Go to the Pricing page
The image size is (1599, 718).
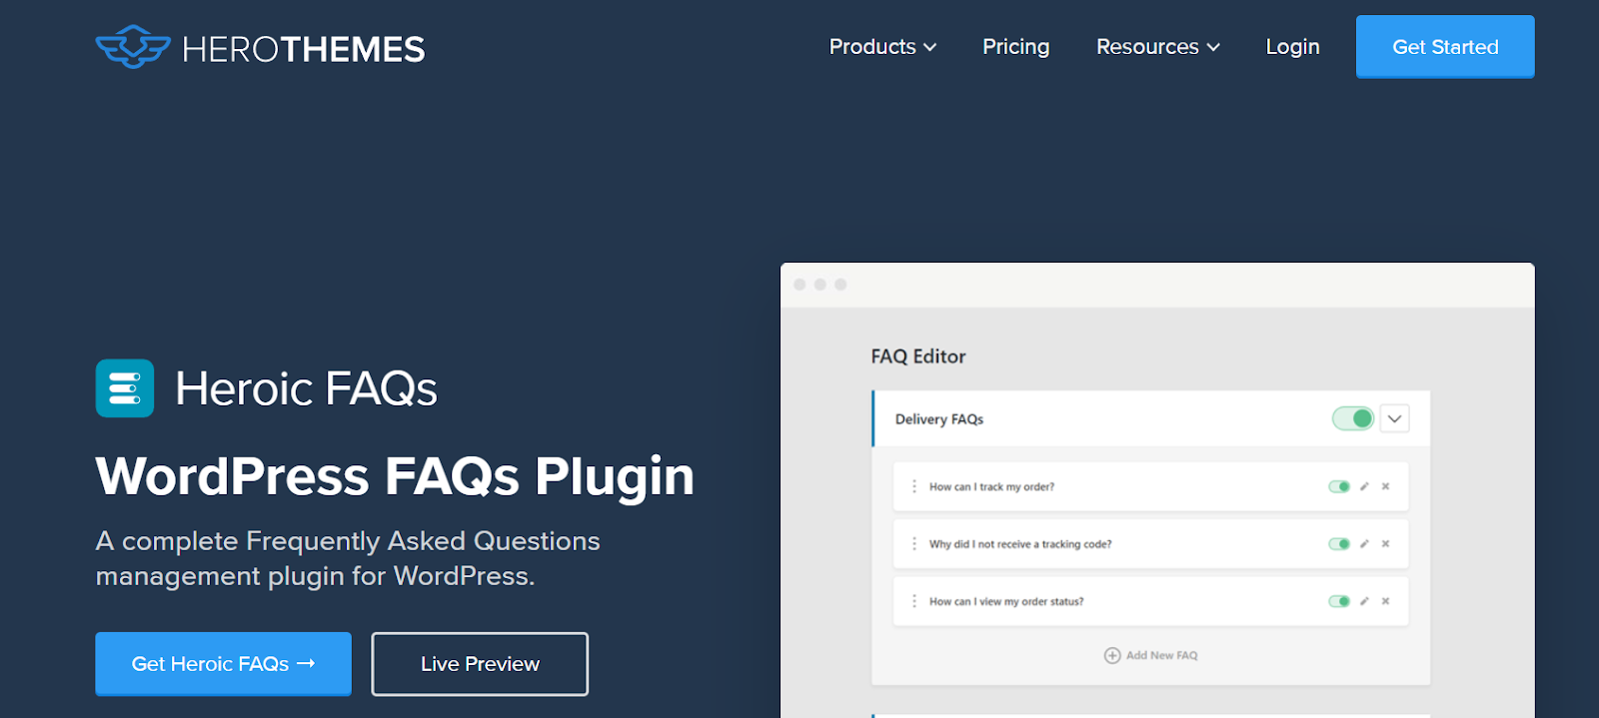pyautogui.click(x=1015, y=47)
